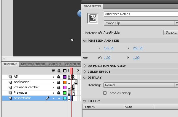
Task: Switch to the Timeline tab
Action: pos(10,64)
